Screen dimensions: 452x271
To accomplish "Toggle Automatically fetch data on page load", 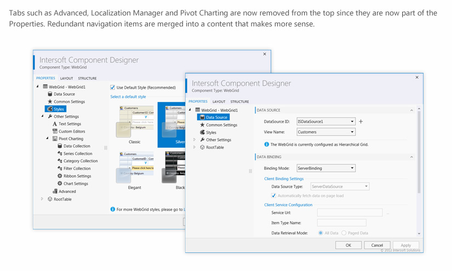I will pos(274,195).
